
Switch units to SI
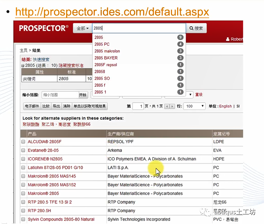point(238,106)
